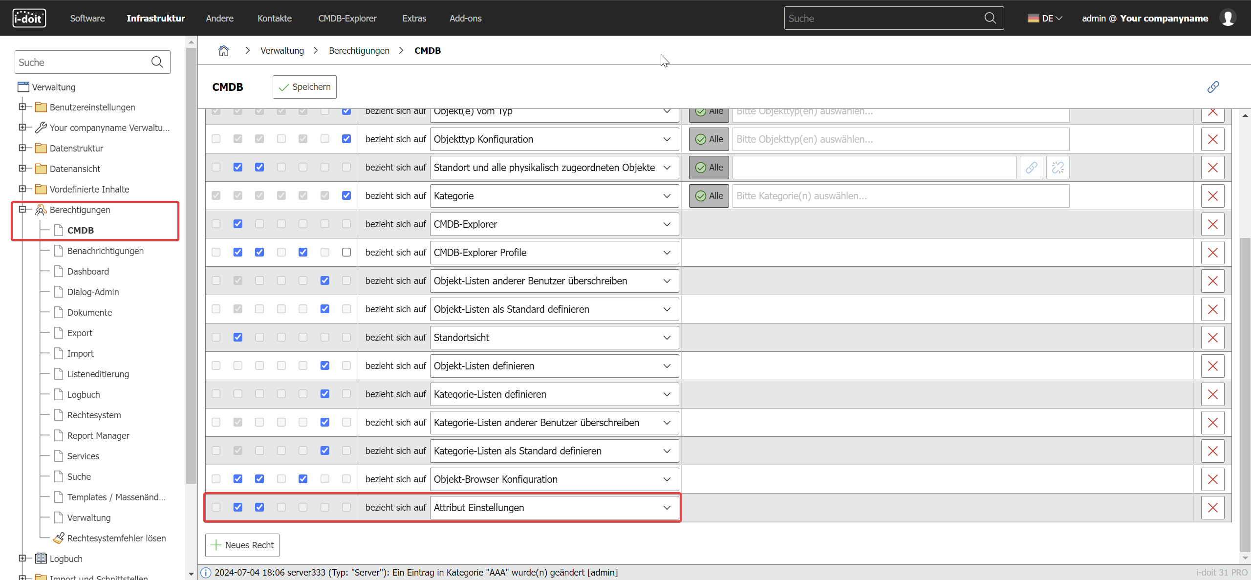Image resolution: width=1251 pixels, height=580 pixels.
Task: Expand the Datenstruktur tree node
Action: pos(22,148)
